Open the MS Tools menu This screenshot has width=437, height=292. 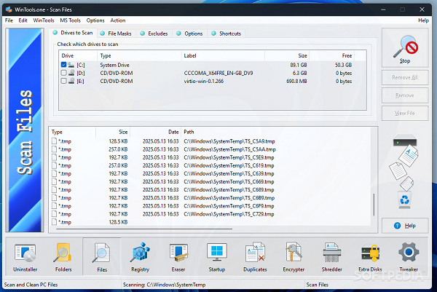[70, 20]
